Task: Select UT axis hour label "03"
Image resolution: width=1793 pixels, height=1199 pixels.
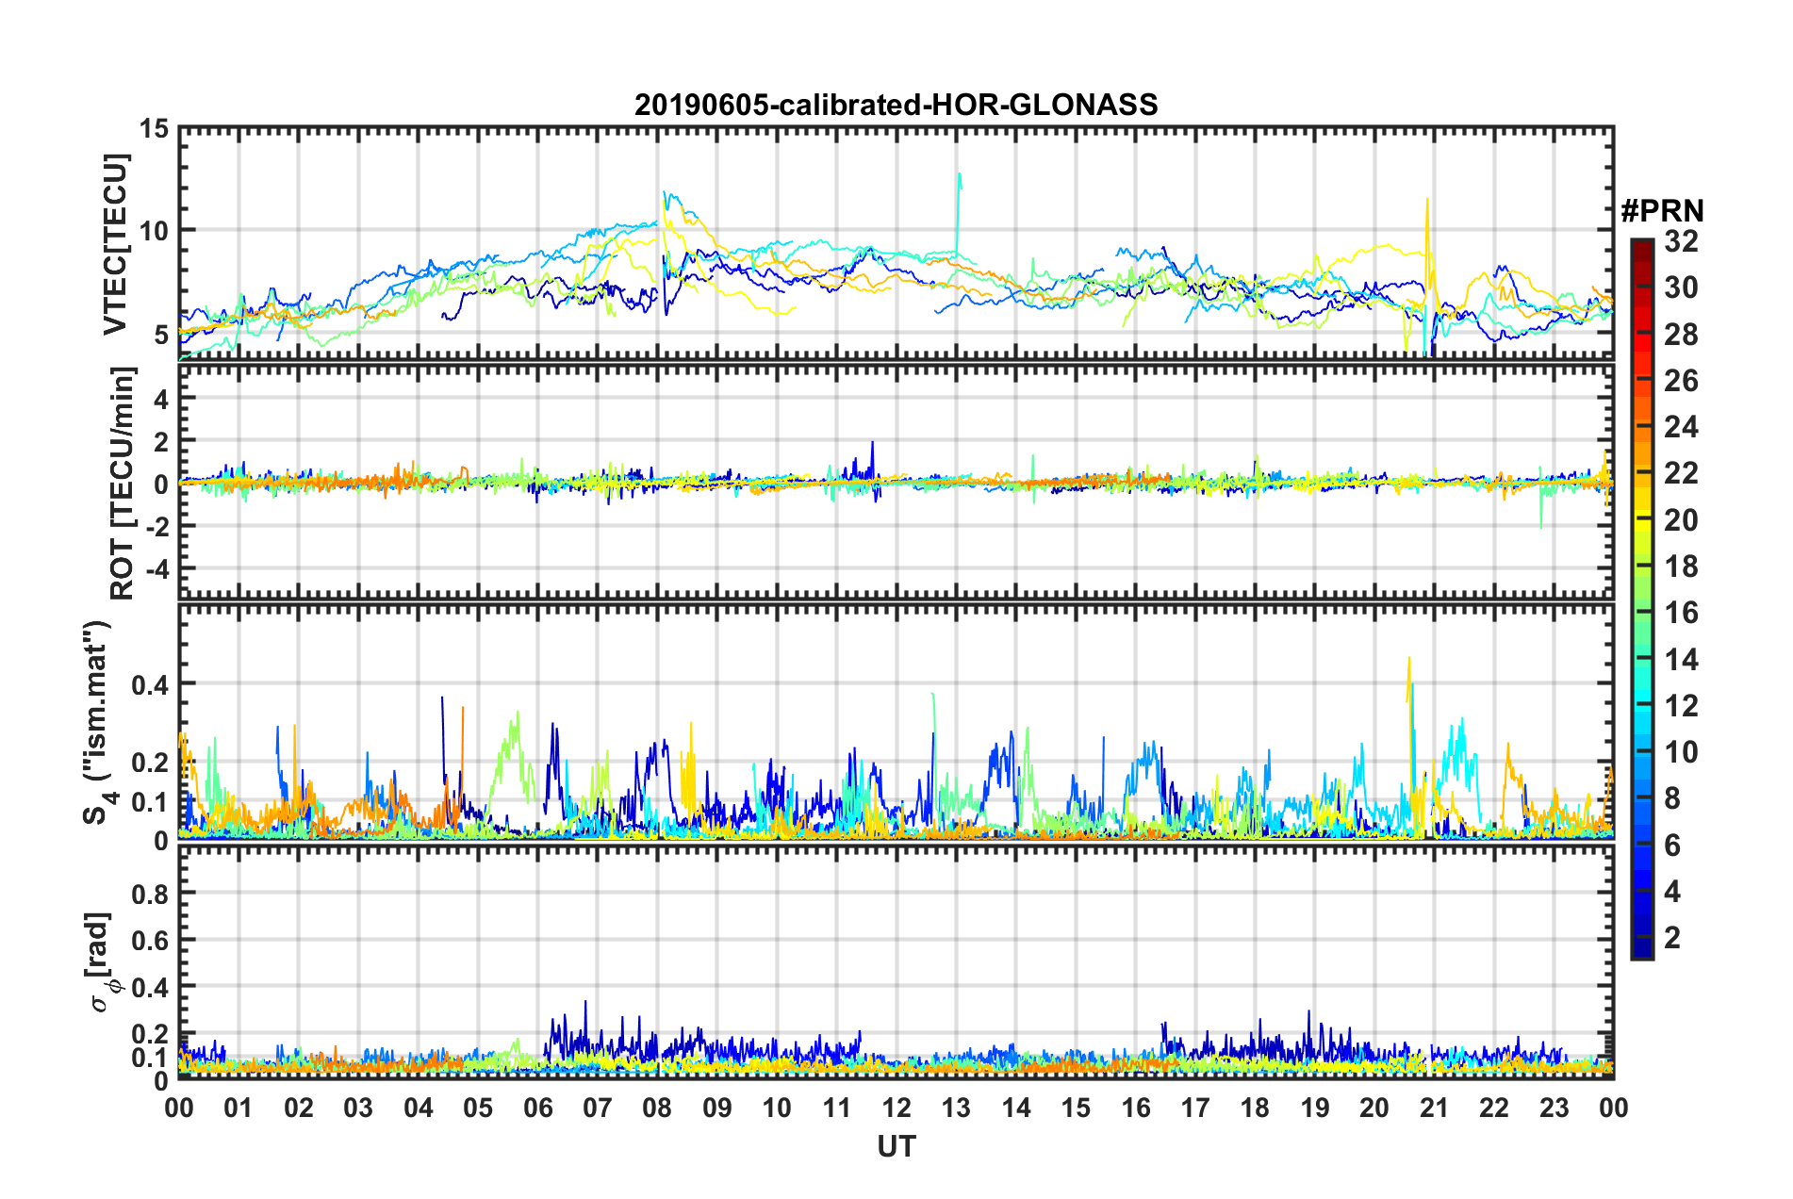Action: pyautogui.click(x=358, y=1109)
